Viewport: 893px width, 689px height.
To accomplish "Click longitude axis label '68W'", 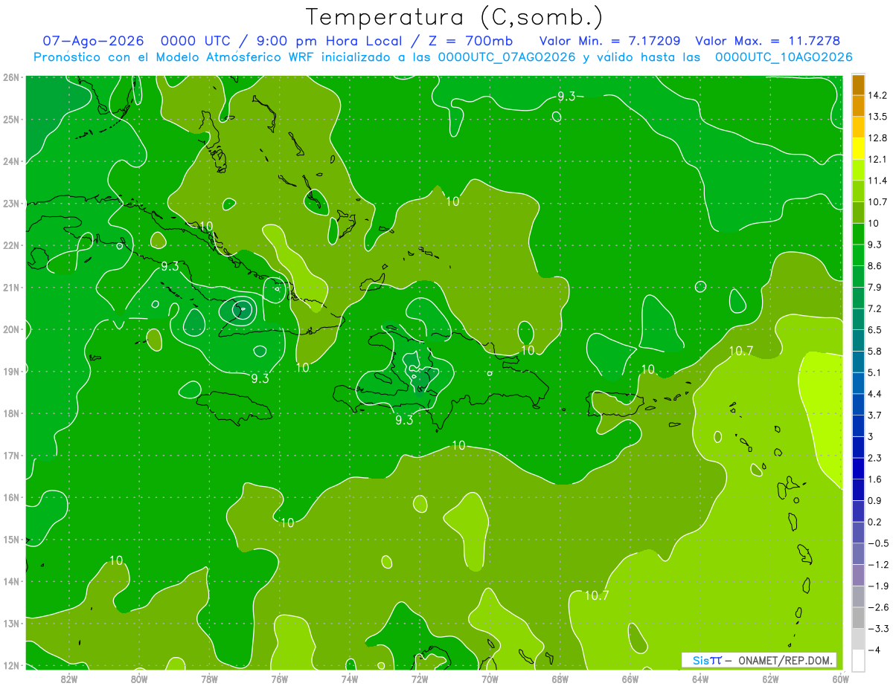I will point(560,679).
